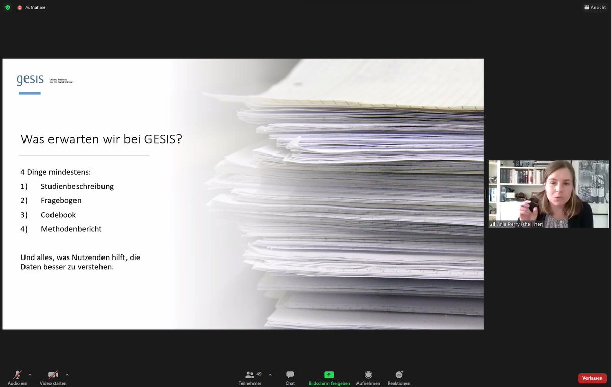Unmute with the Audio ein microphone

point(17,378)
